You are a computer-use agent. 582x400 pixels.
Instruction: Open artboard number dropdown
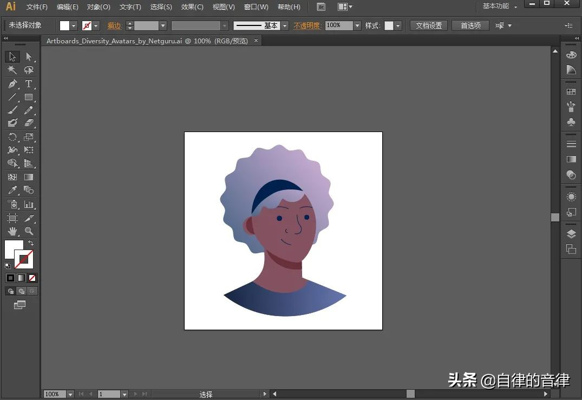pyautogui.click(x=125, y=394)
